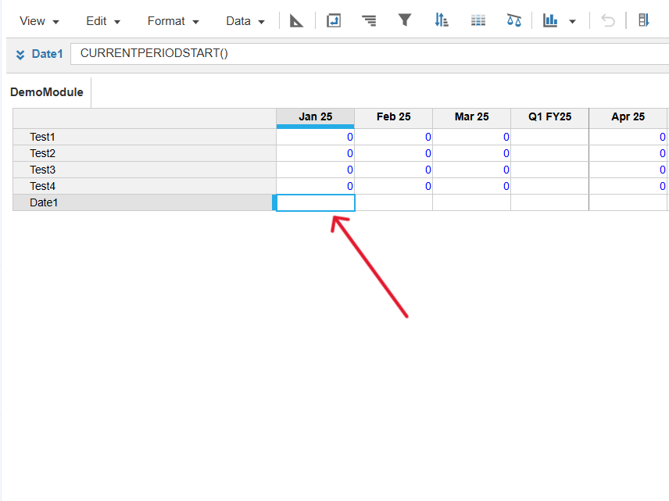This screenshot has height=501, width=669.
Task: Apply a Filter using the funnel icon
Action: pos(405,20)
